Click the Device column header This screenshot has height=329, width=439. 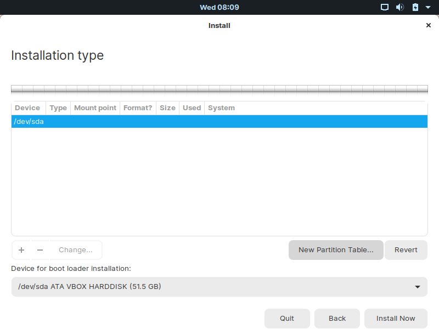pyautogui.click(x=27, y=108)
